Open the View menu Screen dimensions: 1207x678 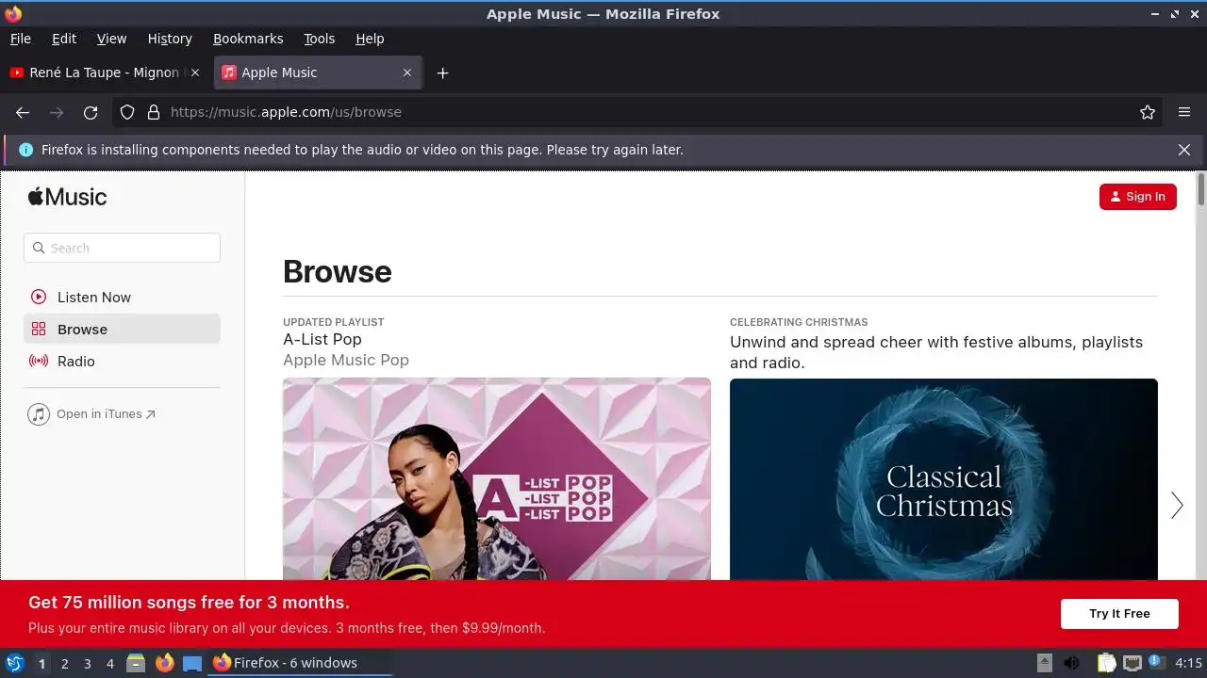tap(111, 39)
